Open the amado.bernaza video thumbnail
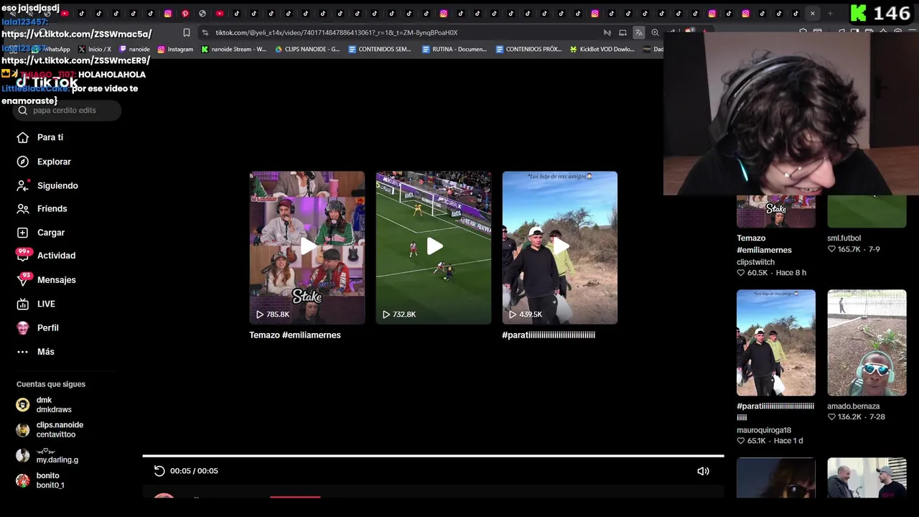The width and height of the screenshot is (919, 517). tap(867, 343)
